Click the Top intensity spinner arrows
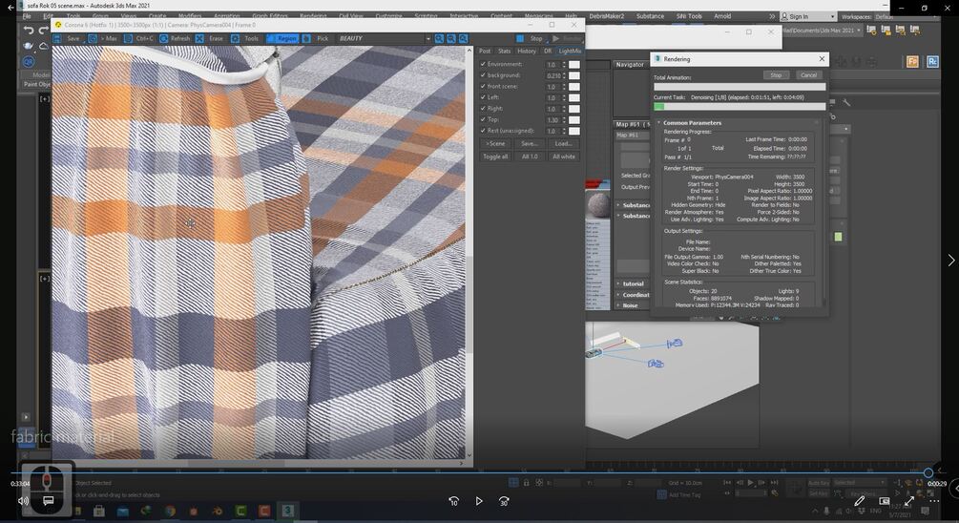The width and height of the screenshot is (959, 523). tap(564, 120)
